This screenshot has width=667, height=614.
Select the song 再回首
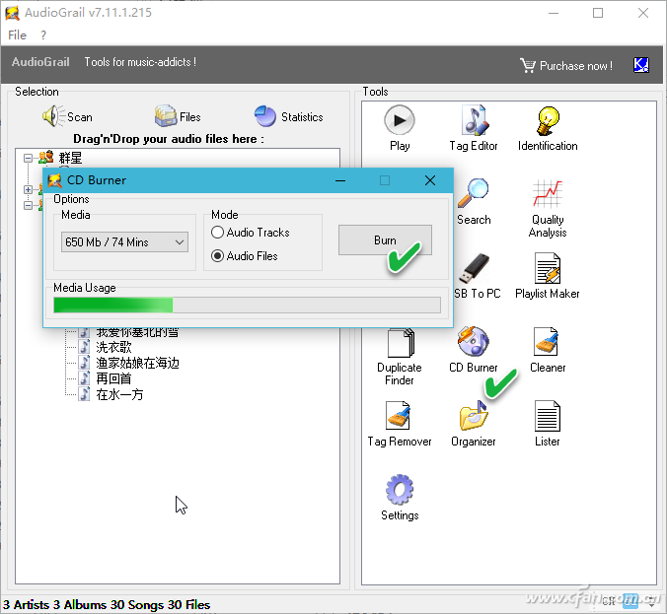pos(113,378)
